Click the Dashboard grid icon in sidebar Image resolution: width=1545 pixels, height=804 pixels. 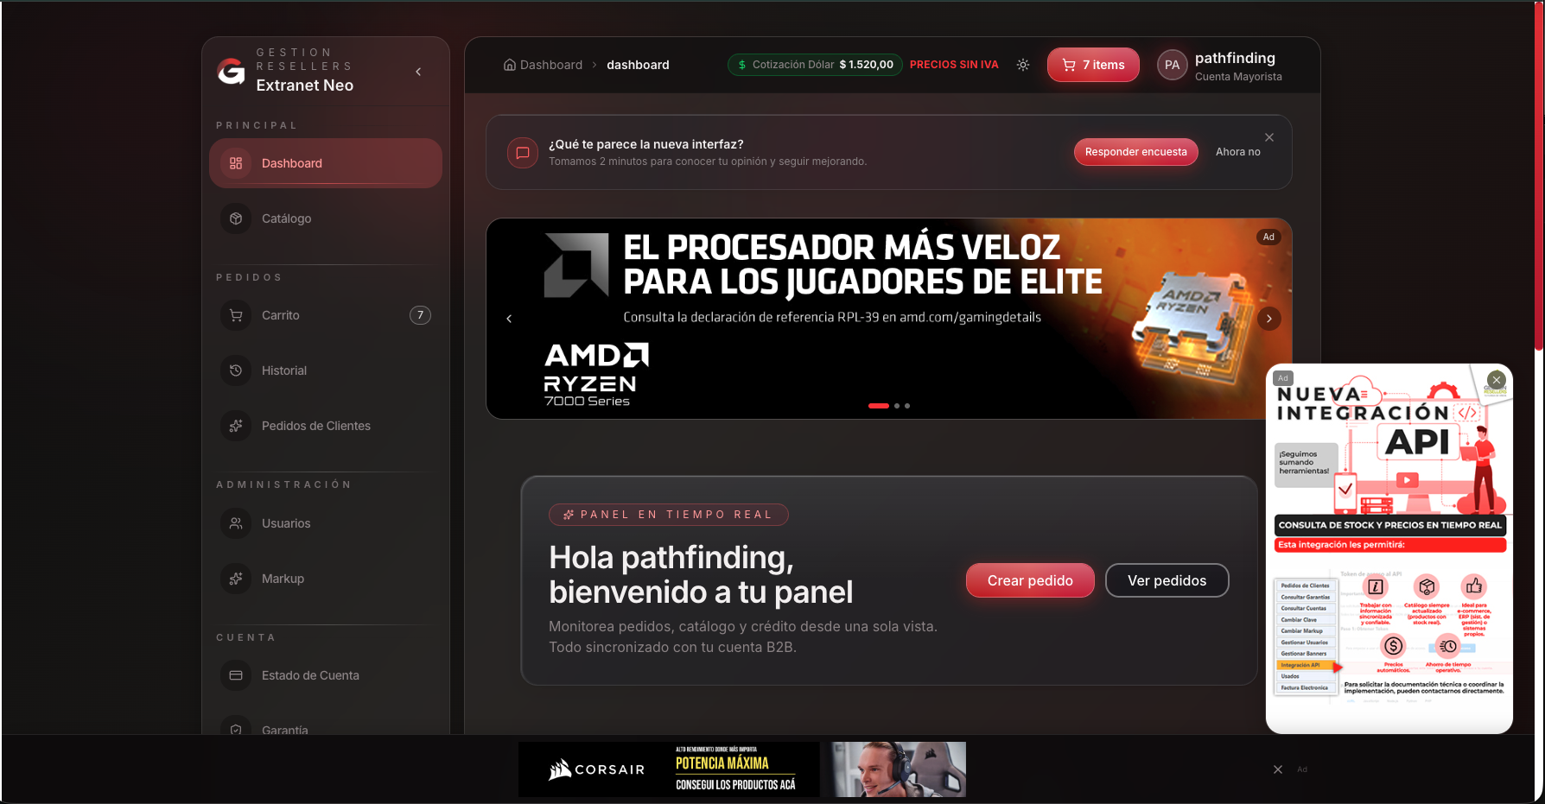[x=236, y=163]
